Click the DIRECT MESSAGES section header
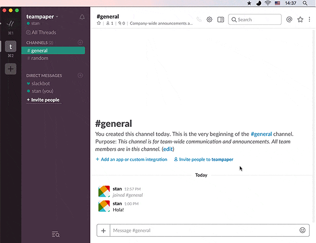The height and width of the screenshot is (243, 316). [x=44, y=75]
